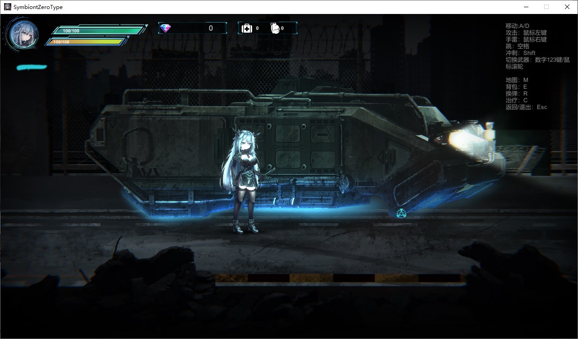The height and width of the screenshot is (339, 578).
Task: Click the yellow 100/100 energy bar
Action: point(86,41)
